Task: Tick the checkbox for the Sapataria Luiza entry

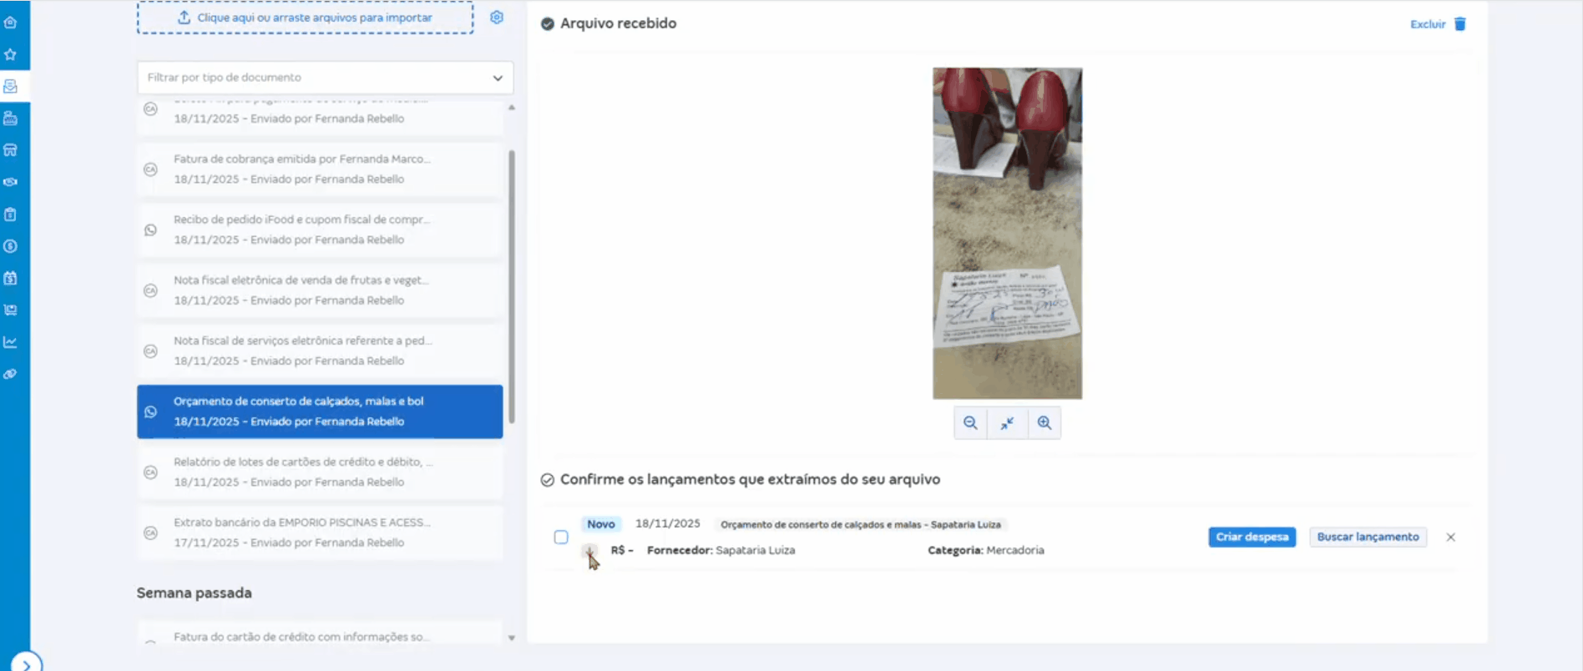Action: pyautogui.click(x=561, y=537)
